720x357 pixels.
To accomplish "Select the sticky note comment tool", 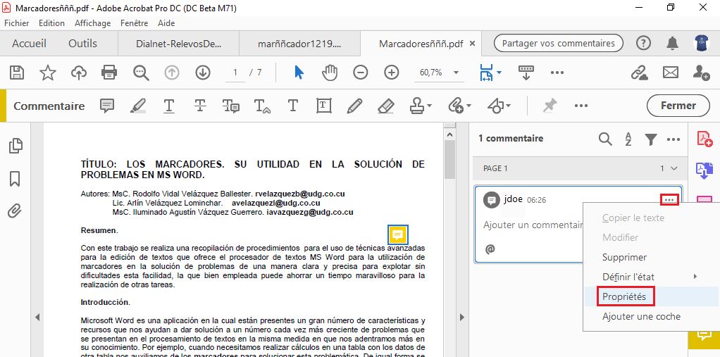I will point(107,106).
